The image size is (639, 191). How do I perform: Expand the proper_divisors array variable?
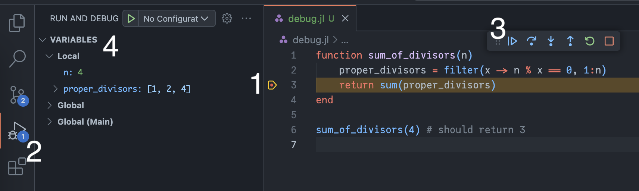coord(56,89)
